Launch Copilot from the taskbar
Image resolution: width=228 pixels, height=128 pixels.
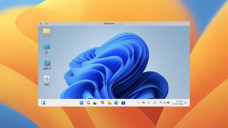point(102,103)
